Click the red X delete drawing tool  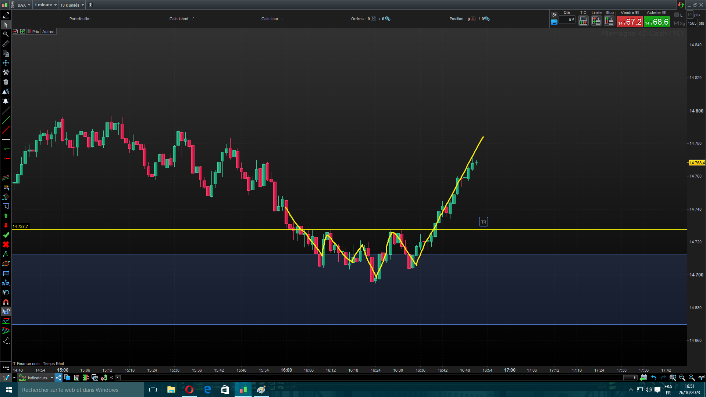(6, 244)
